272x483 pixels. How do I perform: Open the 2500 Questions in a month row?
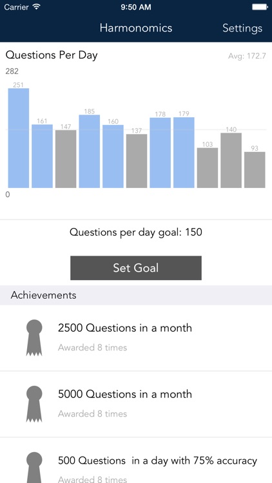[x=136, y=338]
